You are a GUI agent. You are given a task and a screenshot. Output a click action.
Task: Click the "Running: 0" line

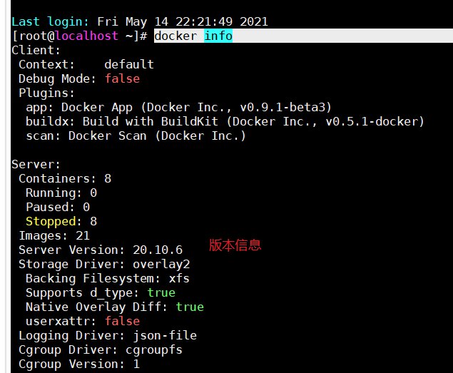coord(61,193)
